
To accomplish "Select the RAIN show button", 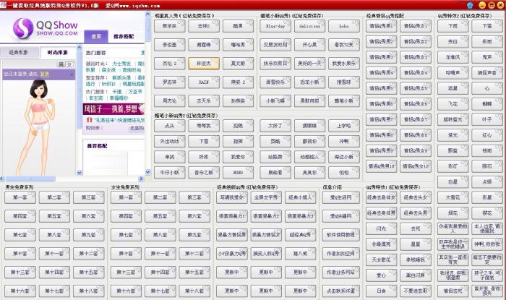I will 204,82.
